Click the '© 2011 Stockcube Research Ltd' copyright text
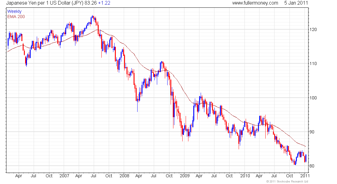Image resolution: width=337 pixels, height=184 pixels. pos(287,182)
